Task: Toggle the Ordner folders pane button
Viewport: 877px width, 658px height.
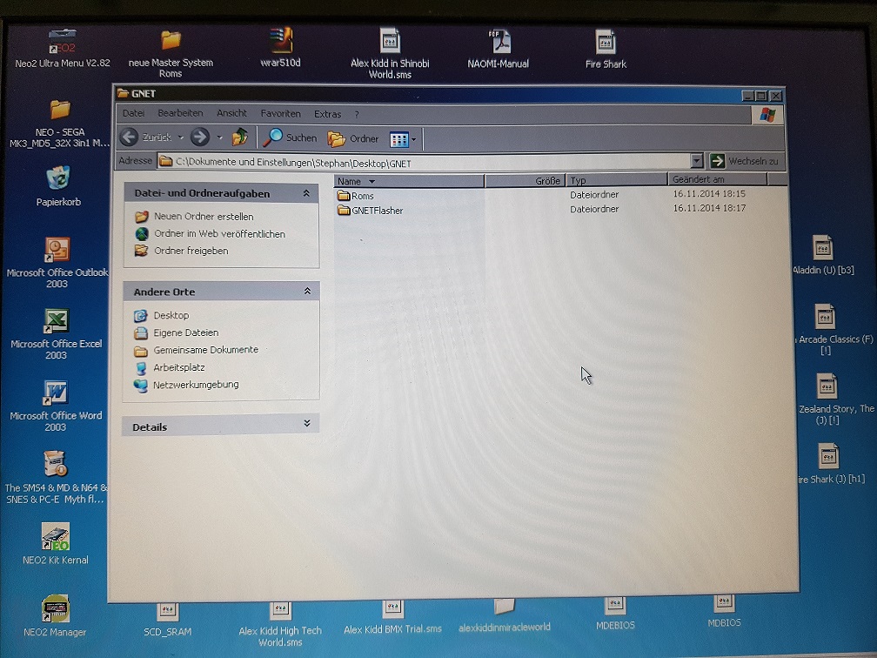Action: coord(353,138)
